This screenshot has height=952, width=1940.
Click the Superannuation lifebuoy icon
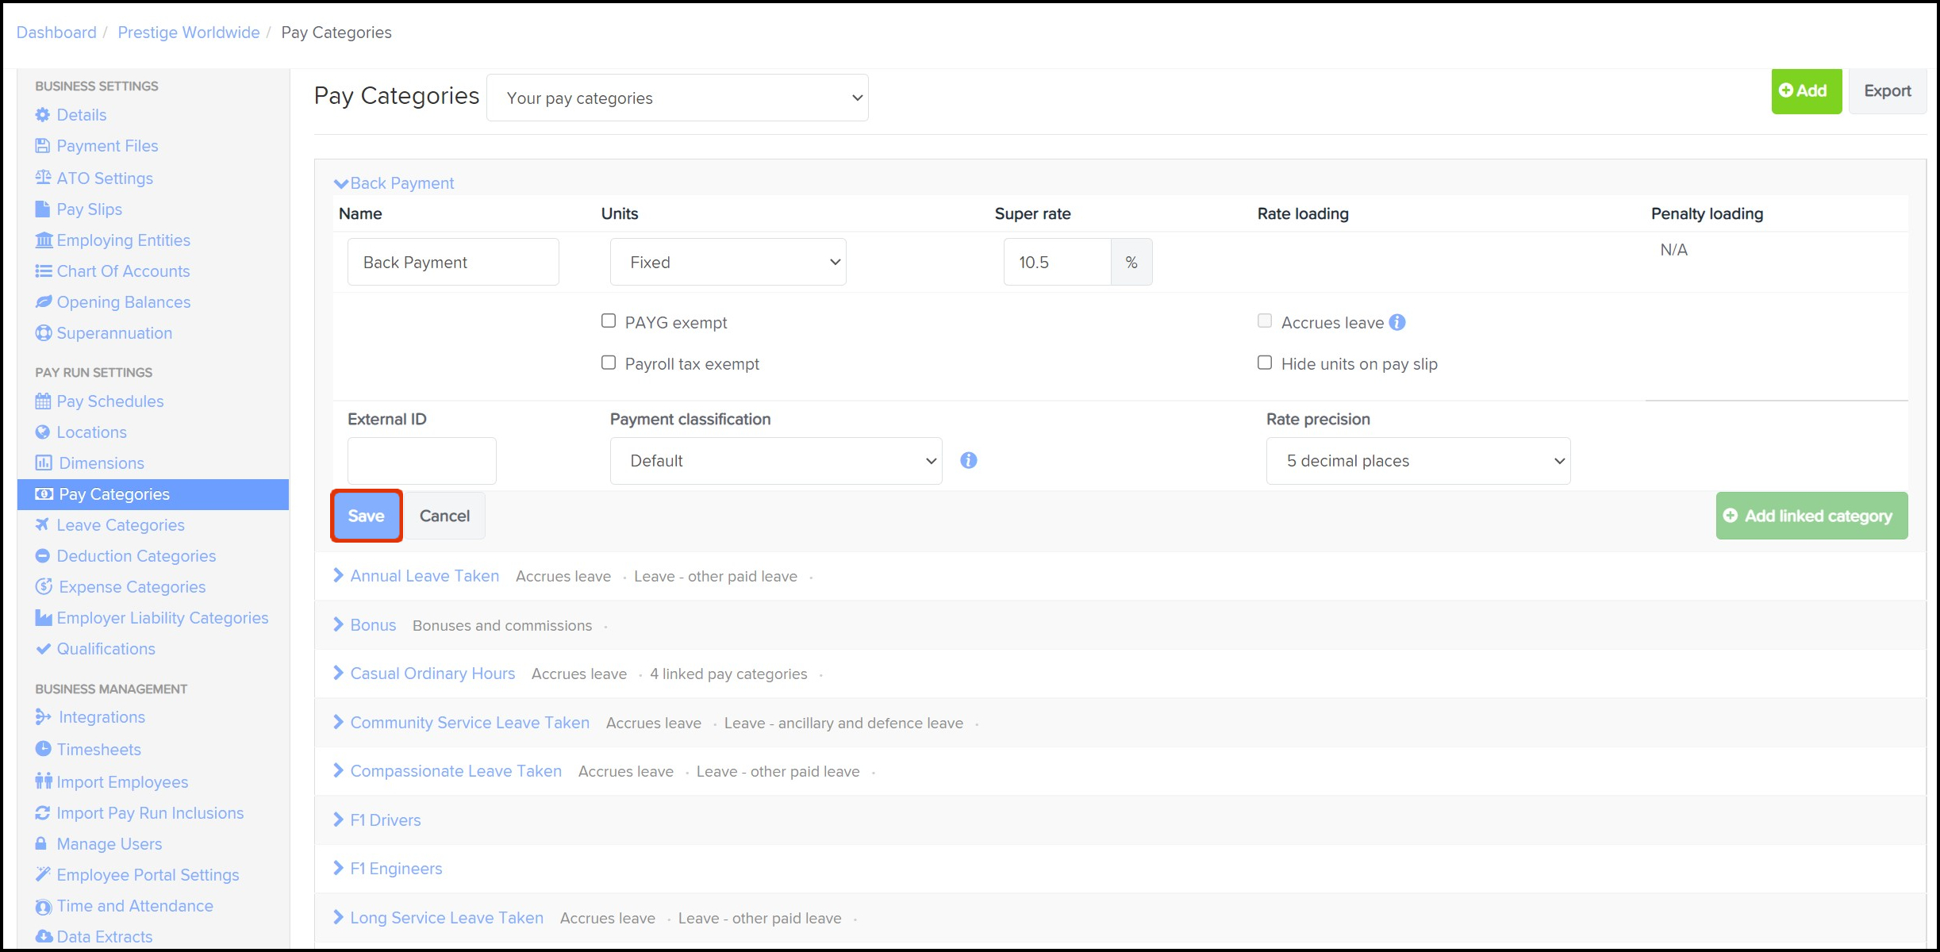tap(44, 333)
